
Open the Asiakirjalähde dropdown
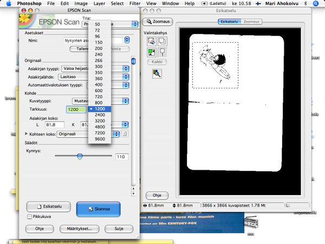coord(126,77)
